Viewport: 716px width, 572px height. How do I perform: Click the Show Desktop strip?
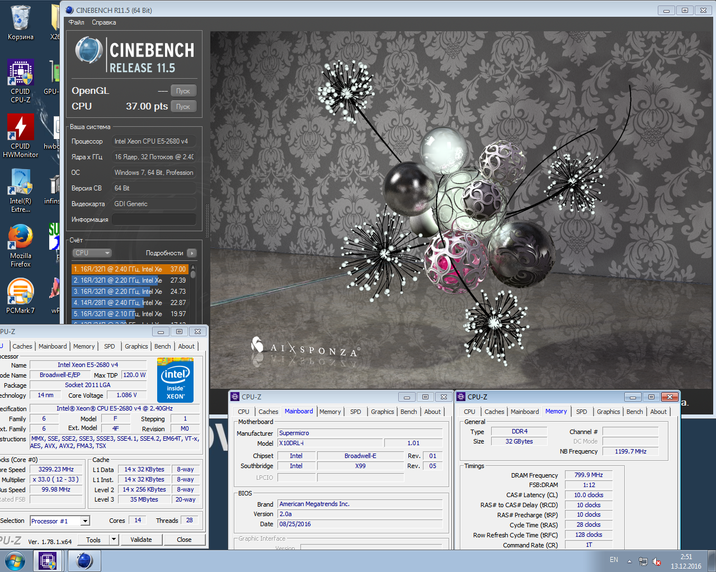[712, 561]
